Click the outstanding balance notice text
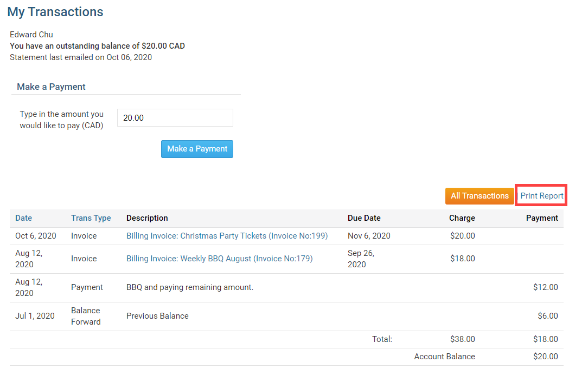The width and height of the screenshot is (569, 369). pos(97,46)
